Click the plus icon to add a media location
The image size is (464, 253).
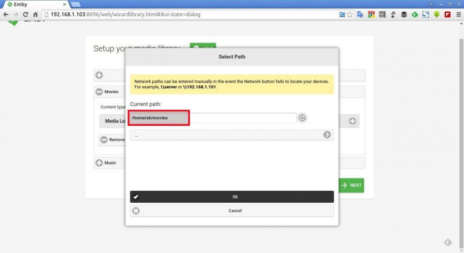(352, 121)
